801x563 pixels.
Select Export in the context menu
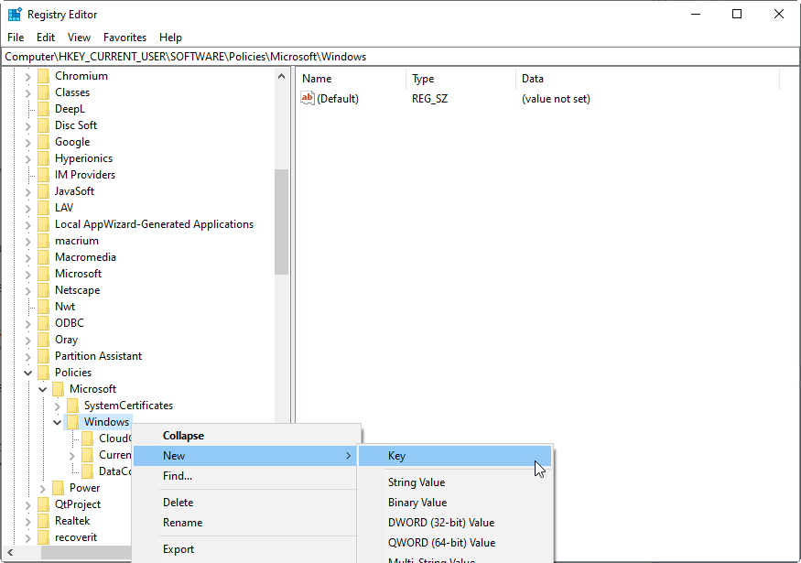point(245,549)
